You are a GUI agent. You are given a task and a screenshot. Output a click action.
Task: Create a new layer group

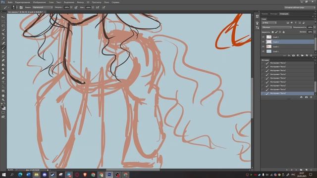tap(302, 55)
